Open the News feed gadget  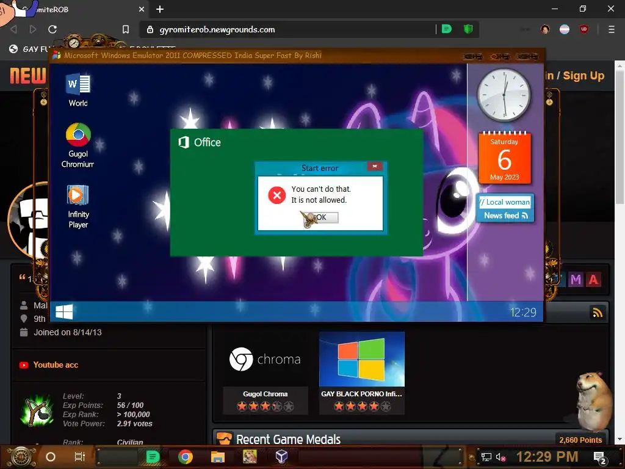point(505,208)
